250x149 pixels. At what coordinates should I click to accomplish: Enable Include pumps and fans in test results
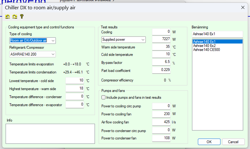coord(103,98)
